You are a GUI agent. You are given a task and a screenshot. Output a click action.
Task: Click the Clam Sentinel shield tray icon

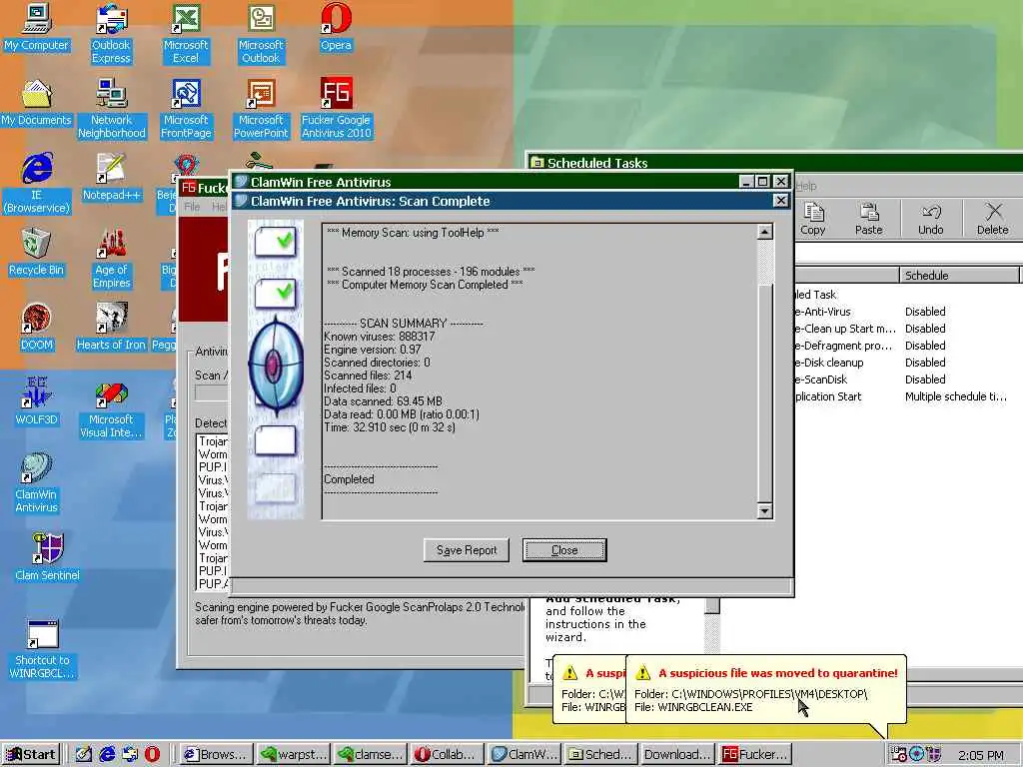(x=933, y=754)
